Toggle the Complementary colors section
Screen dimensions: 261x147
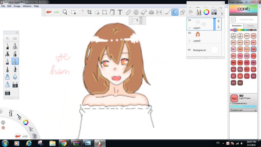[239, 103]
